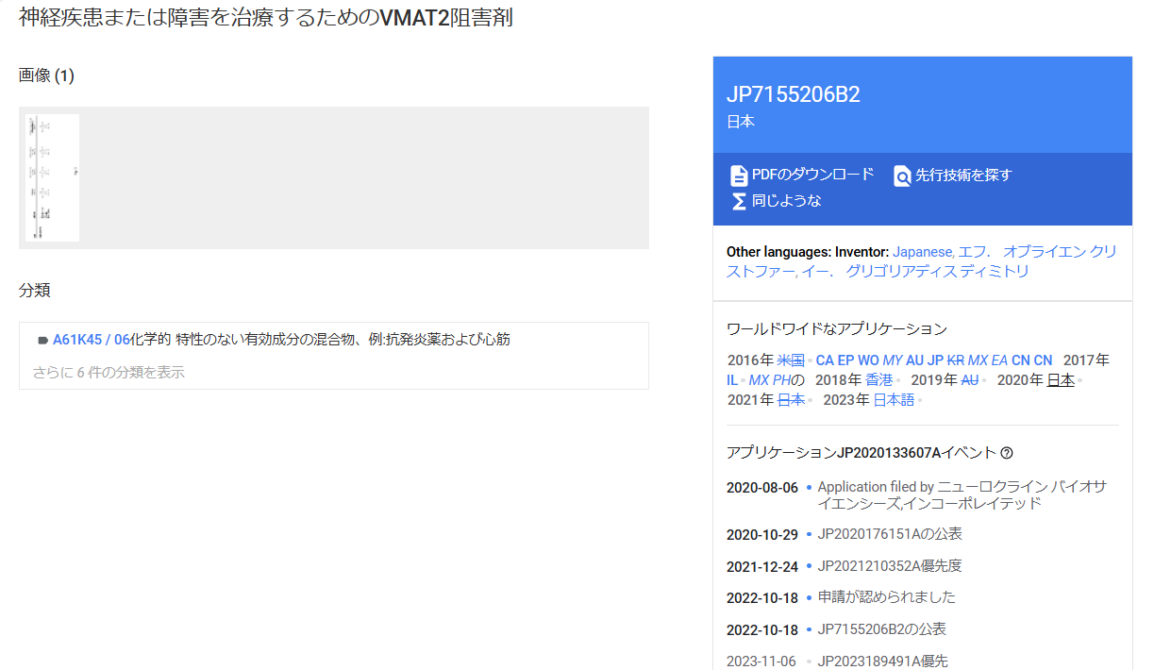Click the 日本 country label under JP7155206B2
Viewport: 1171px width, 670px height.
coord(741,122)
